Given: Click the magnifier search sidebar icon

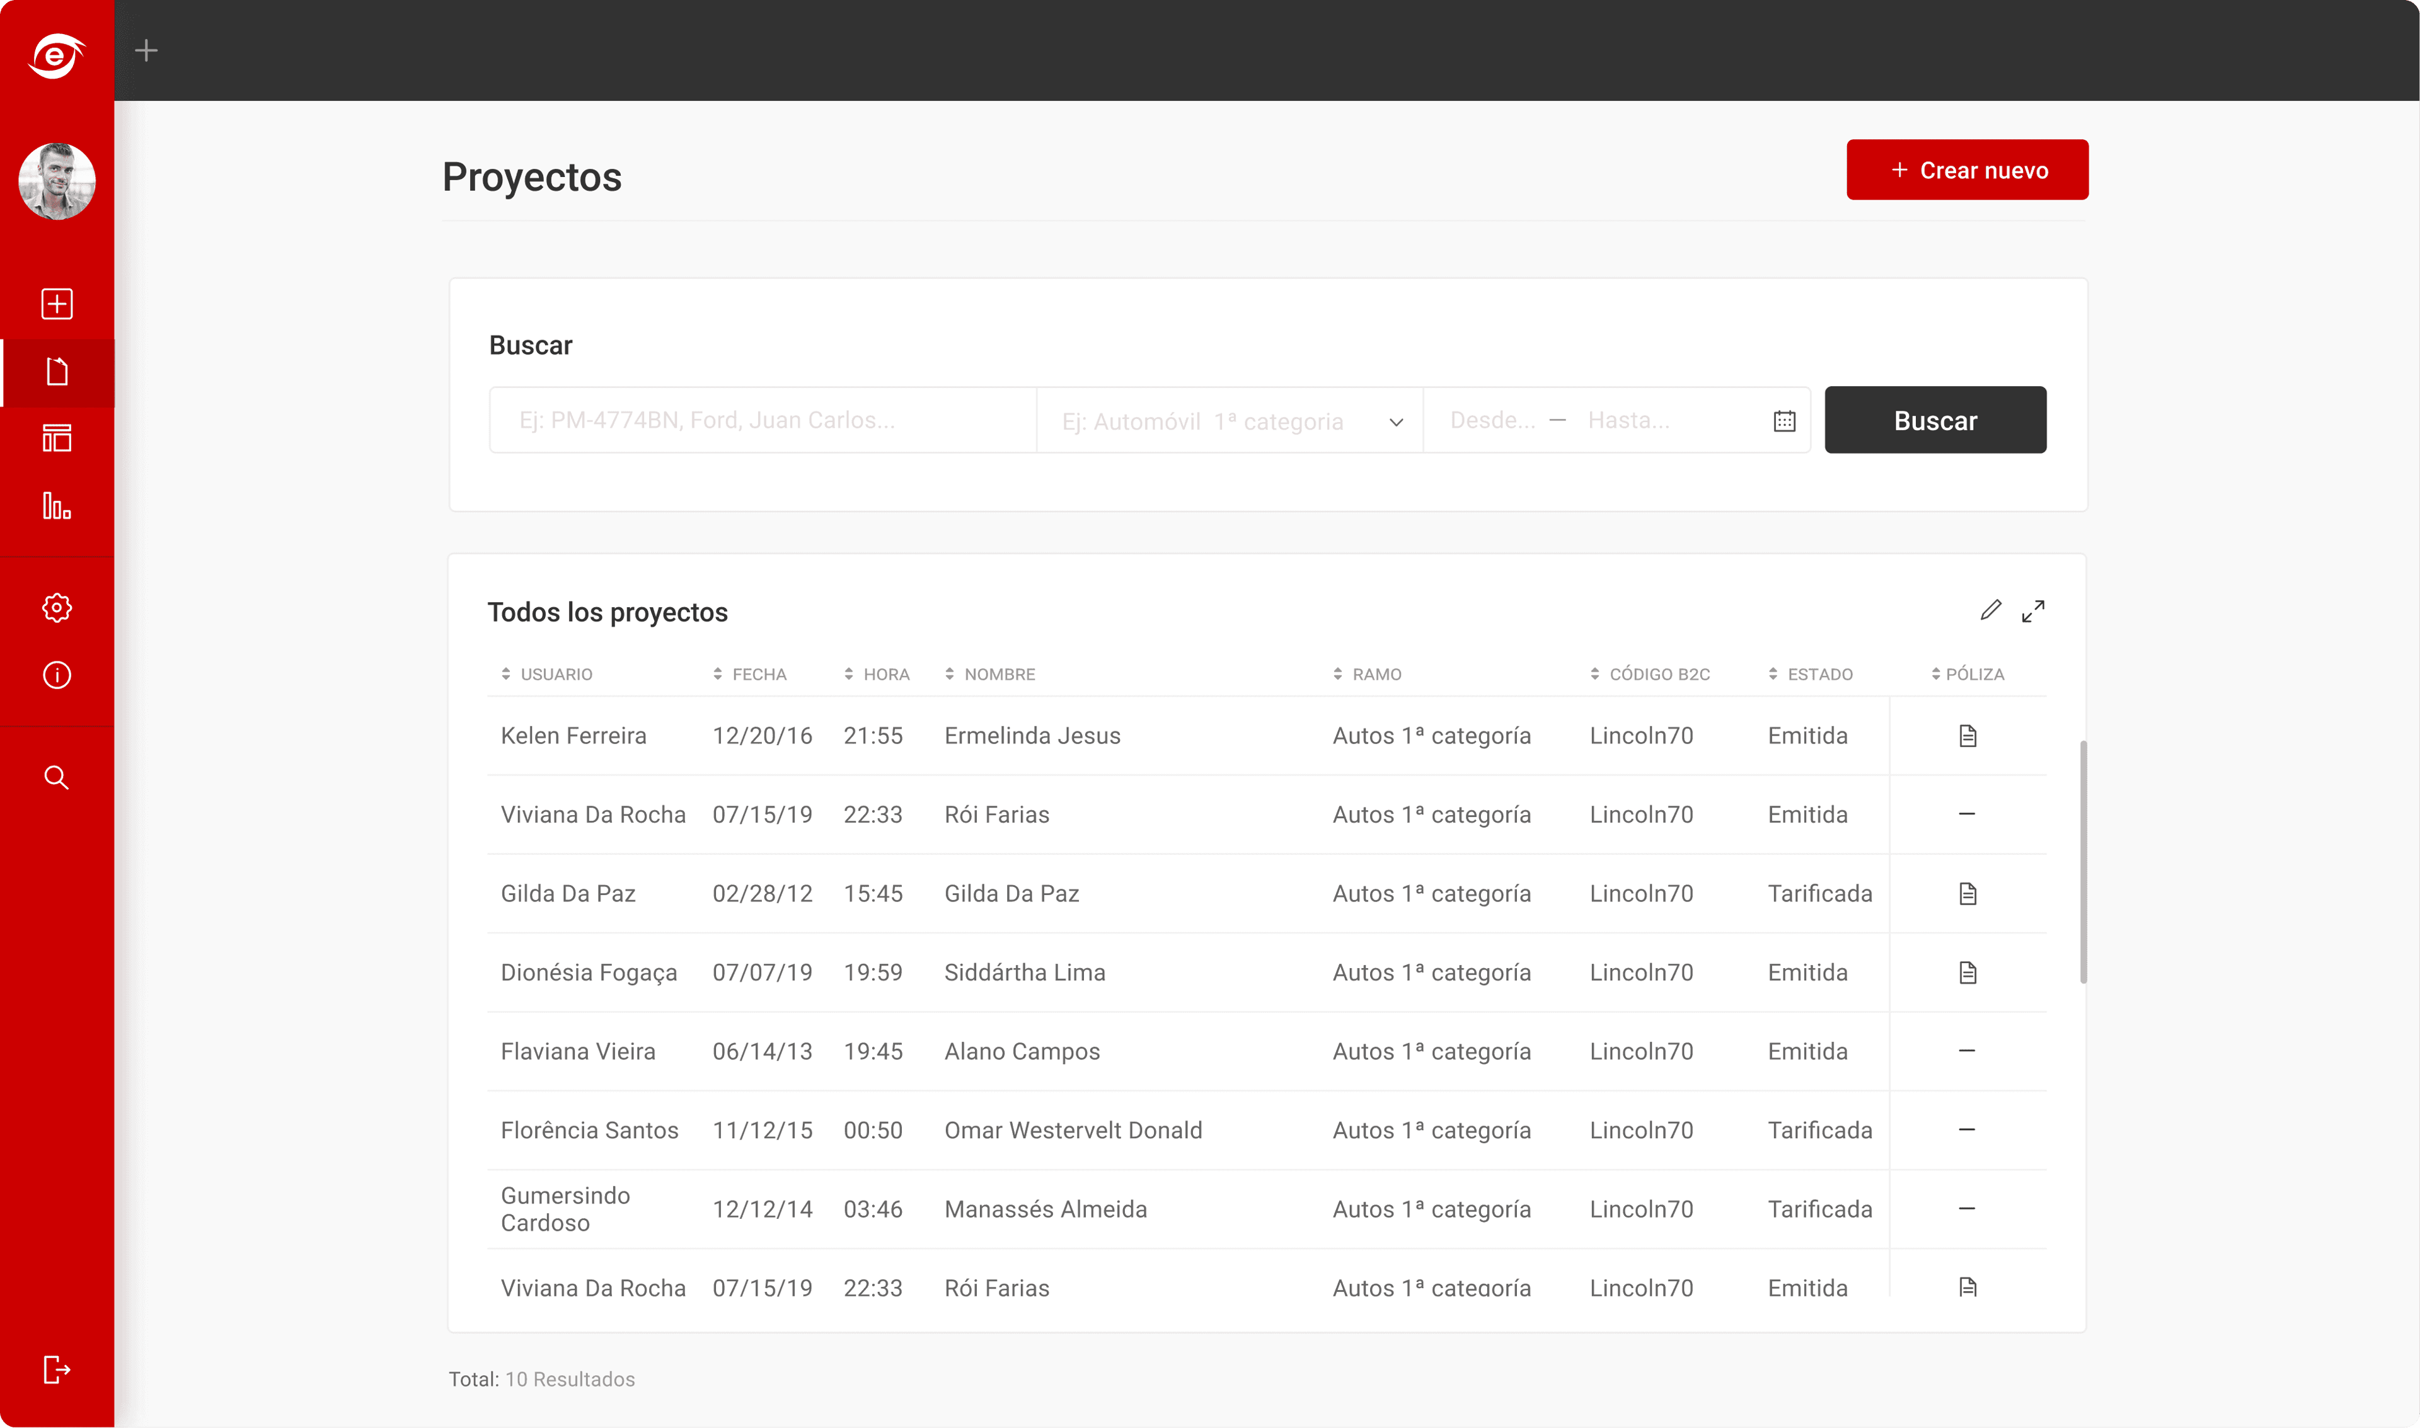Looking at the screenshot, I should [x=57, y=777].
